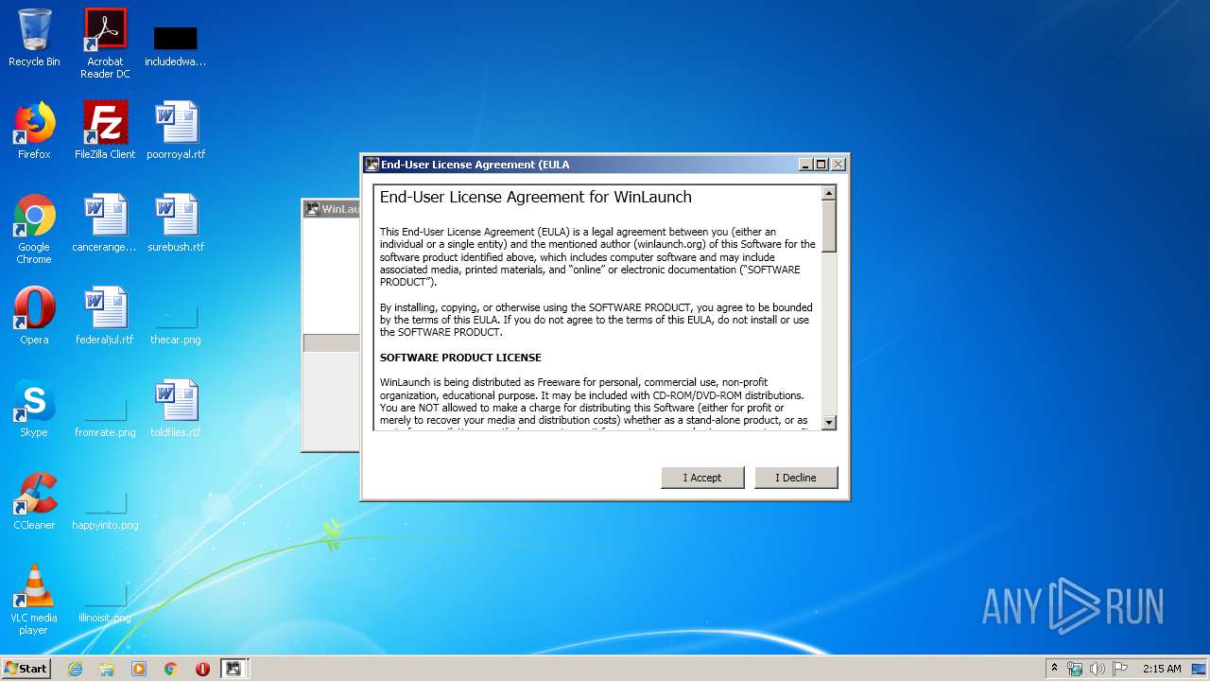This screenshot has width=1210, height=681.
Task: Open the Start menu
Action: point(26,669)
